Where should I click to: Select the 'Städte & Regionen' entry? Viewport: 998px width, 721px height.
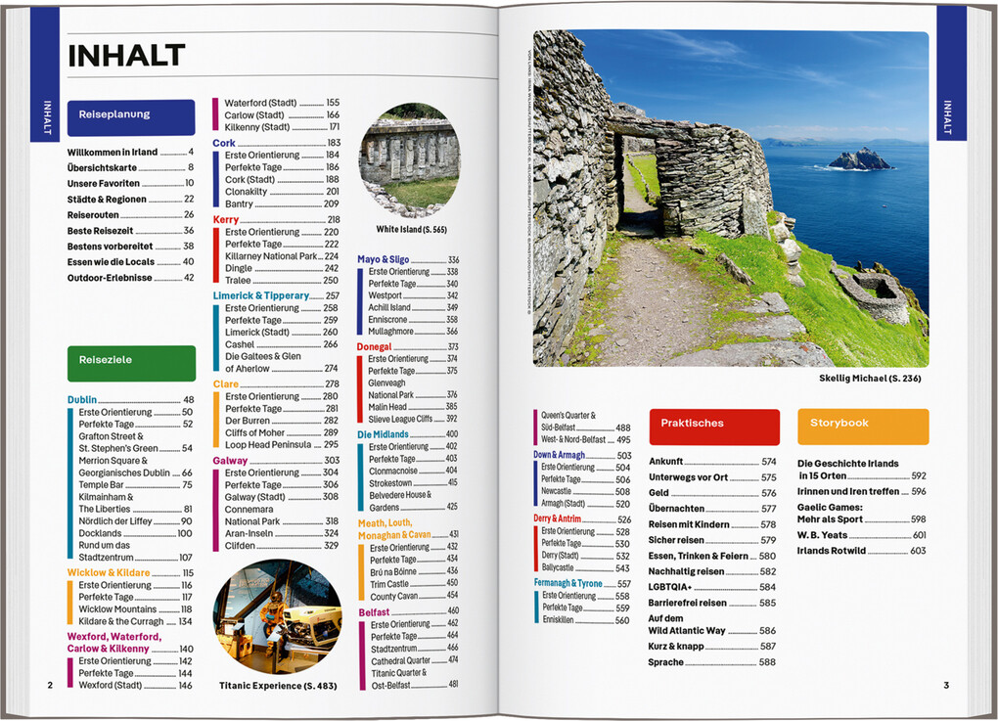point(130,200)
